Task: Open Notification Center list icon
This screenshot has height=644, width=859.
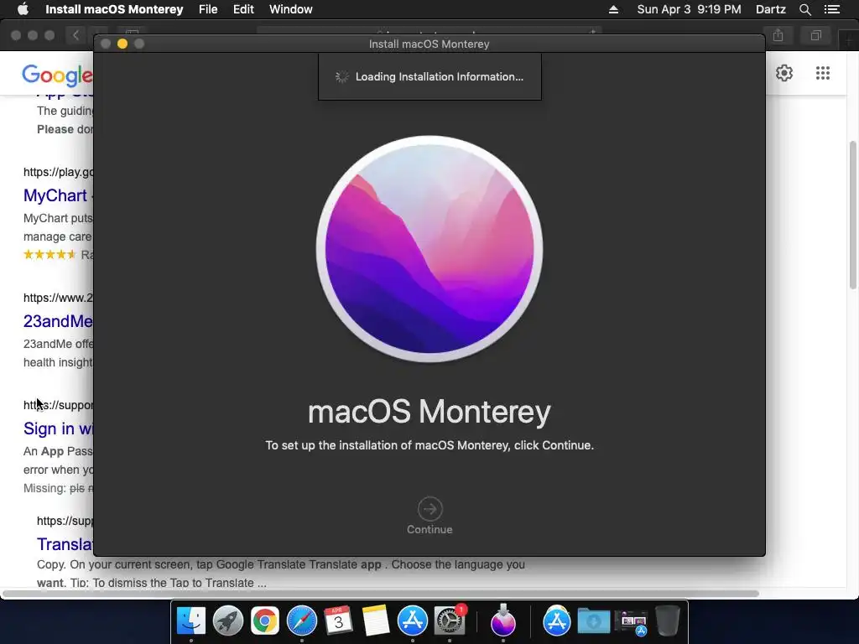Action: 831,9
